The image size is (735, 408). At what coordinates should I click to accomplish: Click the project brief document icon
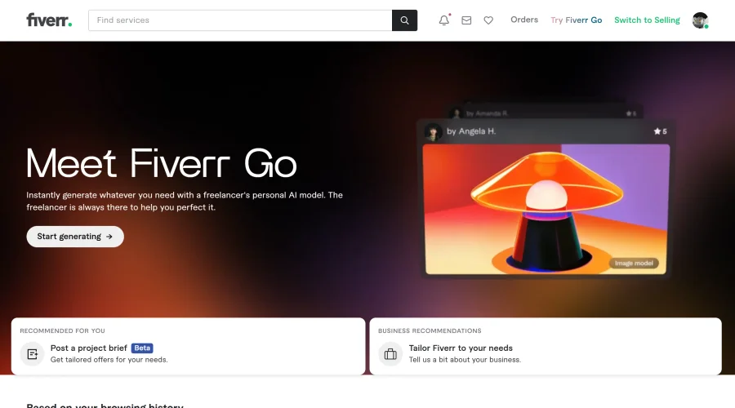point(32,353)
